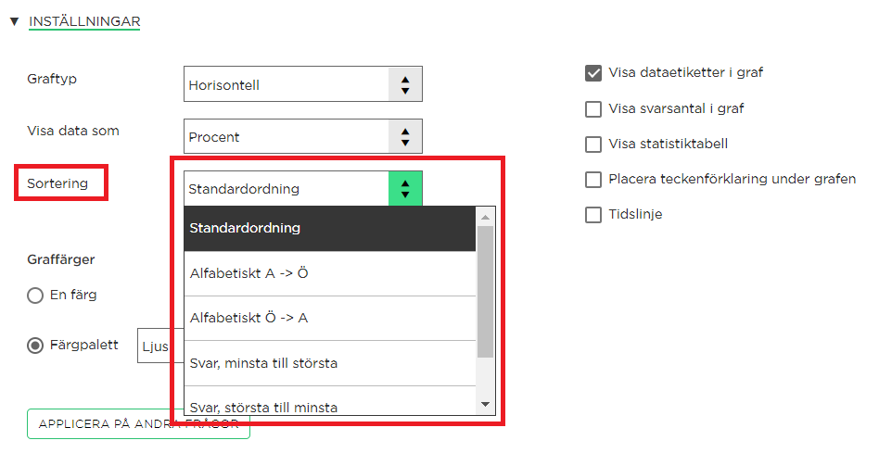Image resolution: width=879 pixels, height=453 pixels.
Task: Enable Visa svarsantal i graf checkbox
Action: point(593,108)
